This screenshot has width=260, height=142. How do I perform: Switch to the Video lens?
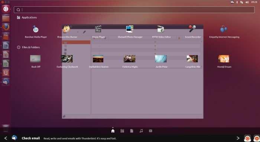pos(150,131)
